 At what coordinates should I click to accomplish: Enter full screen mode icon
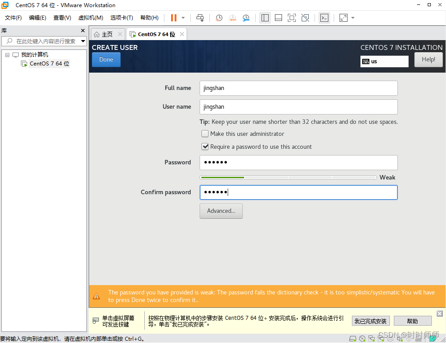pos(292,18)
